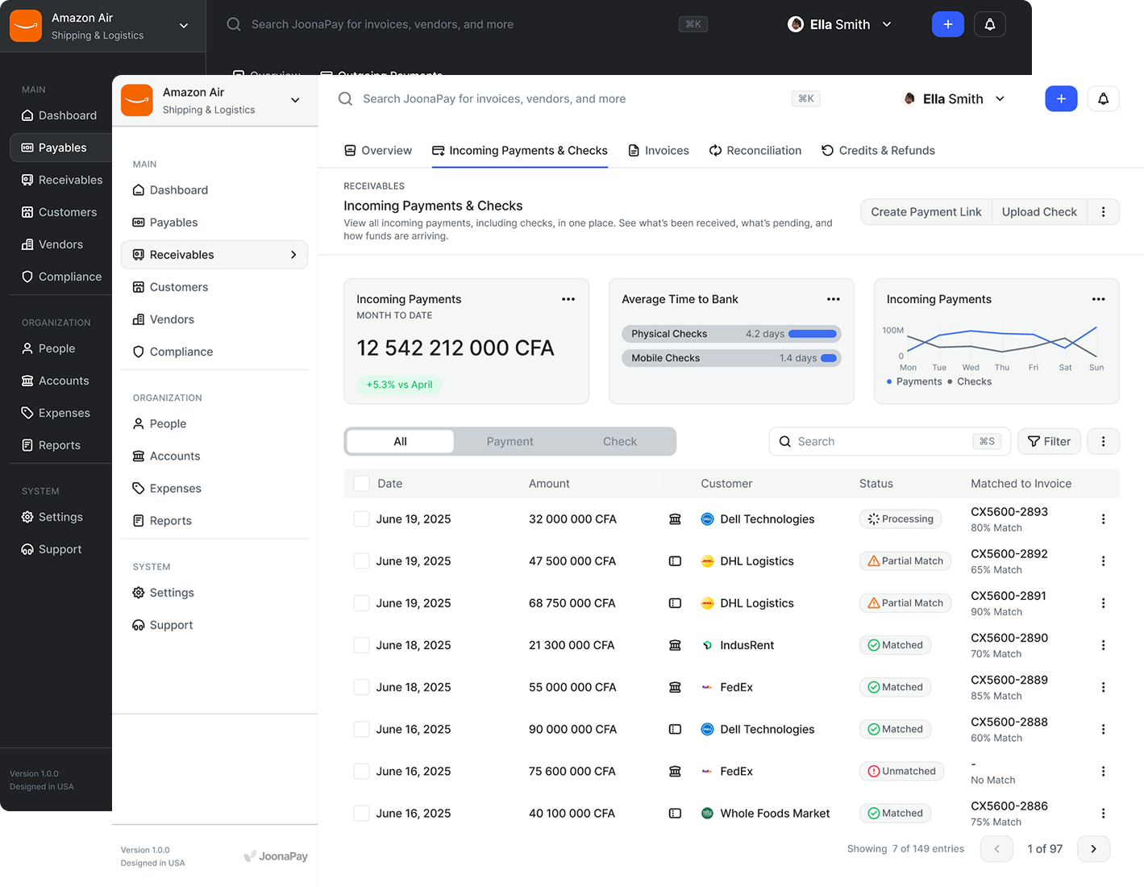Open row menu for CX5600-2890
The image size is (1144, 887).
1103,645
